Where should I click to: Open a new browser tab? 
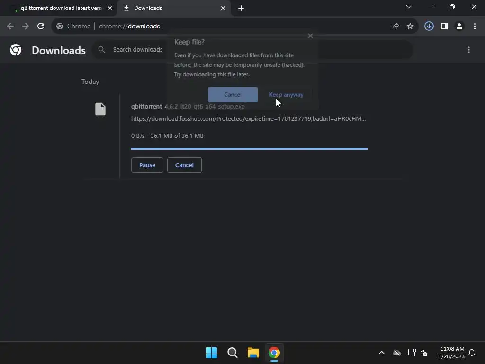pyautogui.click(x=241, y=8)
